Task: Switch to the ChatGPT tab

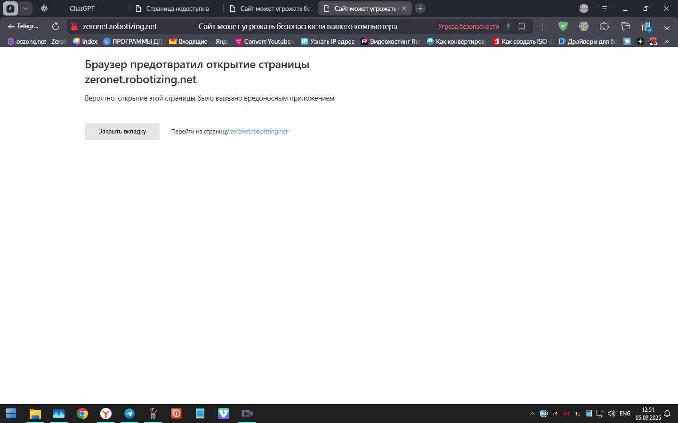Action: coord(82,8)
